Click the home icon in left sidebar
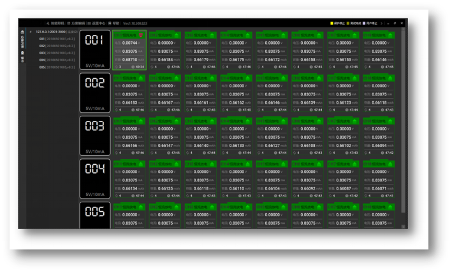The image size is (452, 273). (22, 32)
